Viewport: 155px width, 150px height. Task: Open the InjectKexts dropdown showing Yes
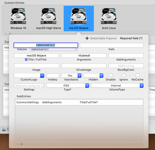tap(71, 75)
